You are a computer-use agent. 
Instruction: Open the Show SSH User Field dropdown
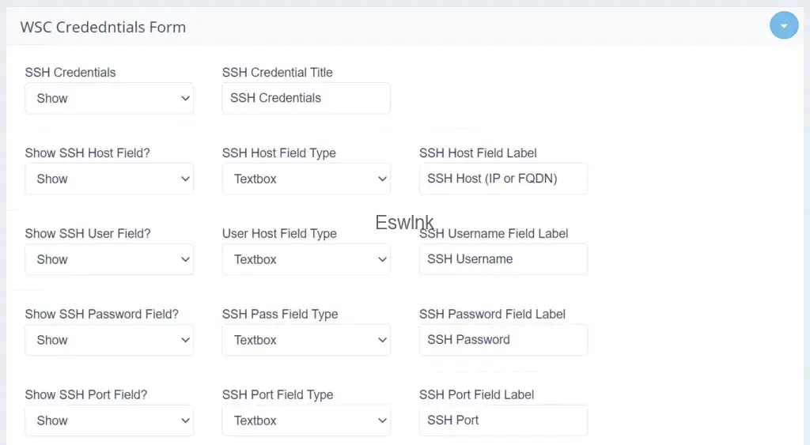[109, 260]
